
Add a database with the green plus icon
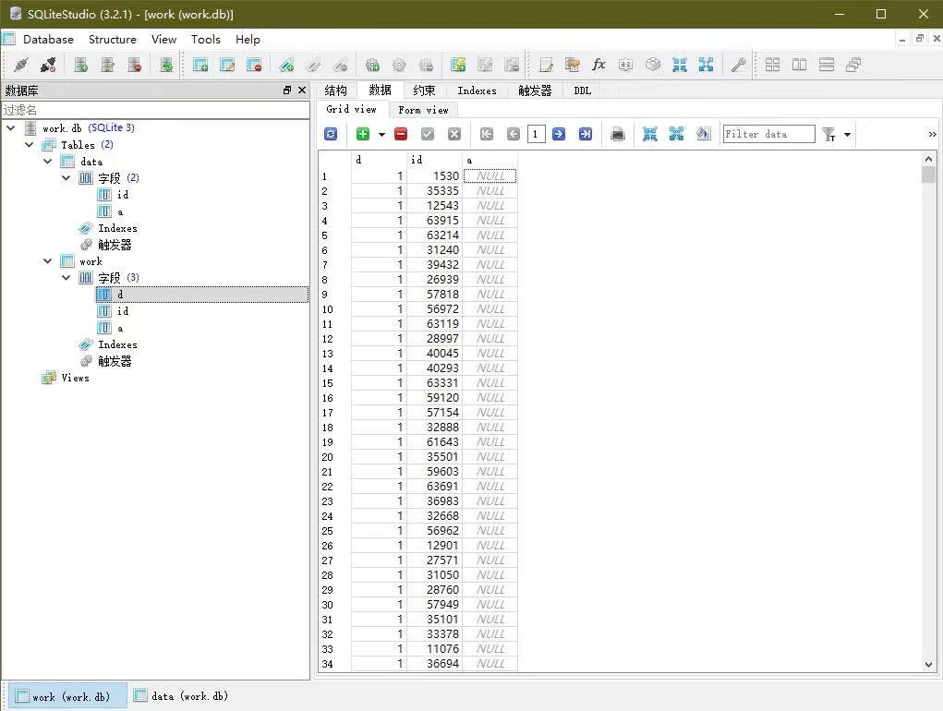(x=80, y=65)
